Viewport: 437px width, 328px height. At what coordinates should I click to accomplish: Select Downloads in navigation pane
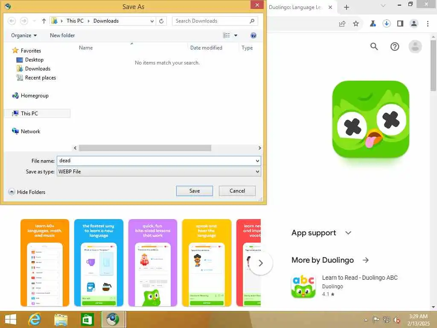tap(38, 69)
